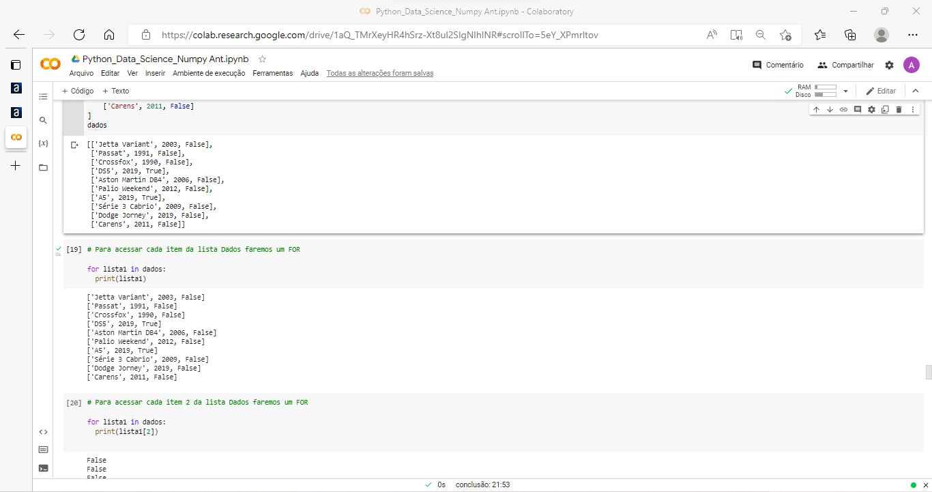This screenshot has width=932, height=492.
Task: Open browser collections
Action: pyautogui.click(x=850, y=35)
